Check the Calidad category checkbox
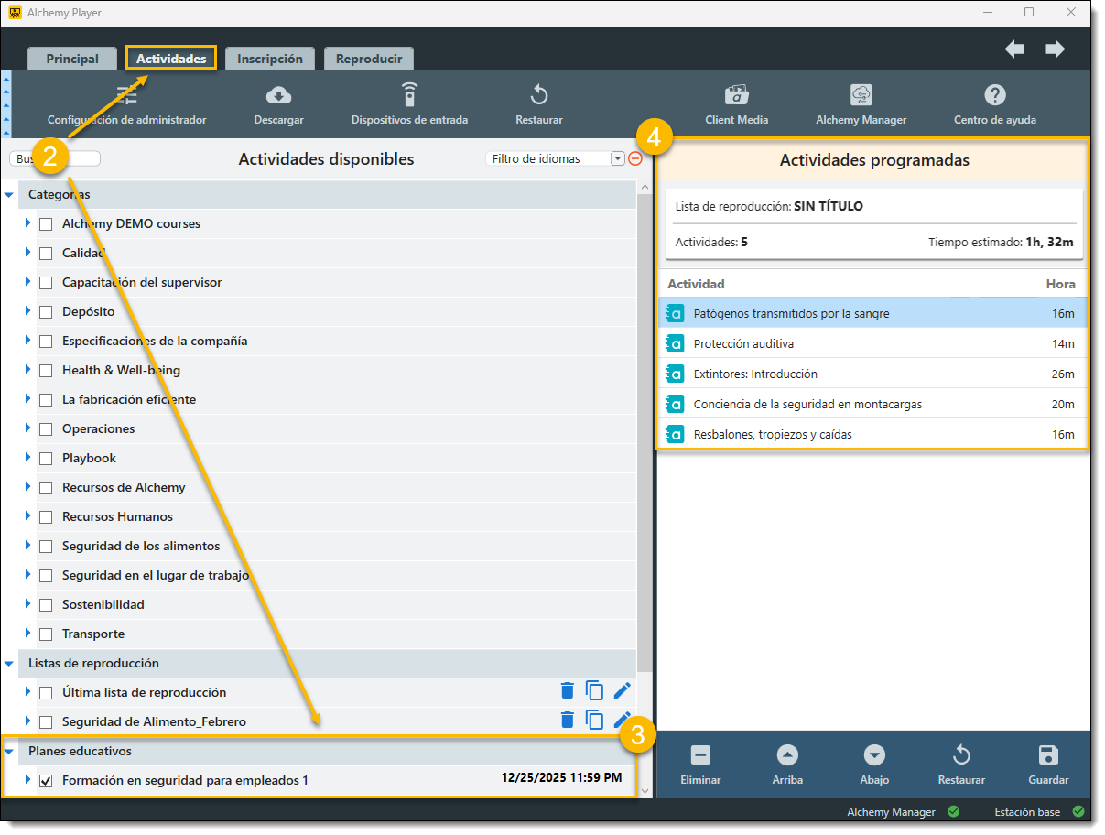Screen dimensions: 1105x835 pos(46,254)
